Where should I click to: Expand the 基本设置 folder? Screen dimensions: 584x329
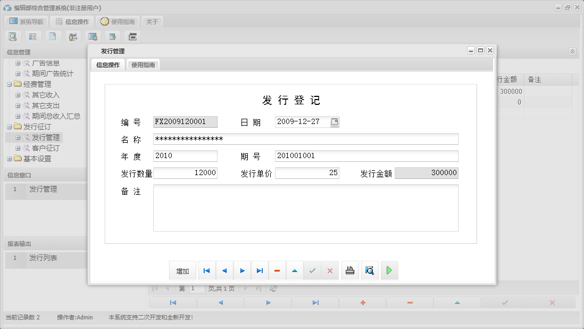tap(10, 159)
